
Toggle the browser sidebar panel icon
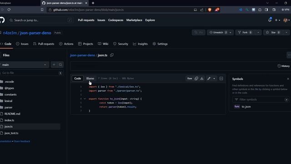coord(266,10)
